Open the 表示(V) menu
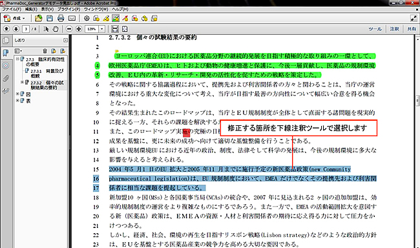The image size is (420, 248). [x=47, y=9]
